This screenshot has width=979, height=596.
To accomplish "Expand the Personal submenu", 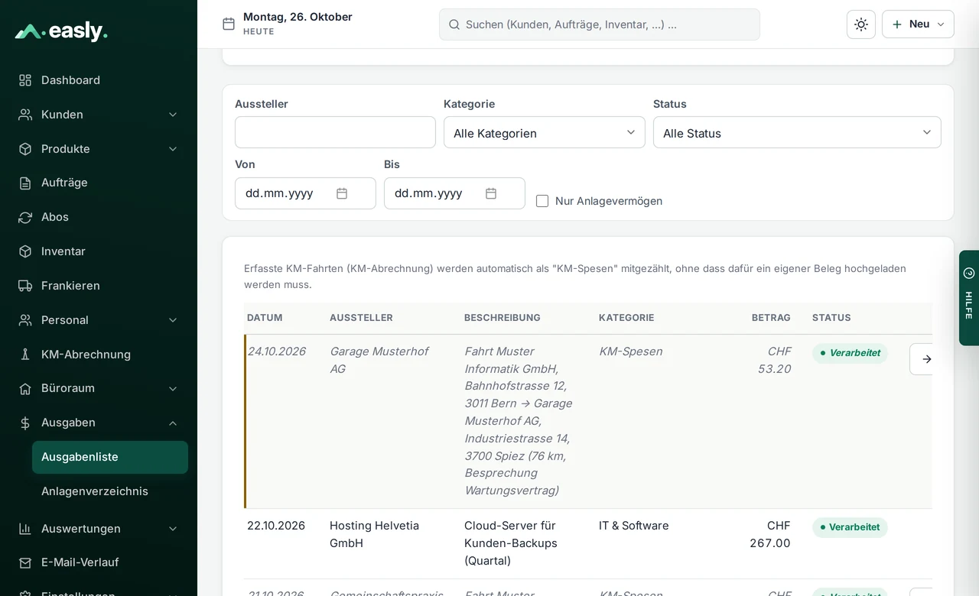I will [173, 320].
